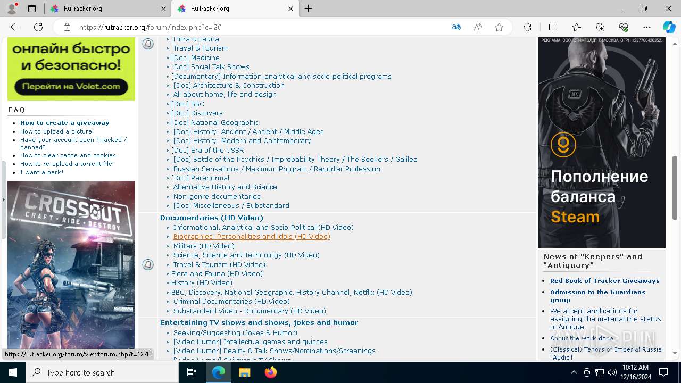This screenshot has width=681, height=383.
Task: Toggle Split screen icon
Action: 553,27
